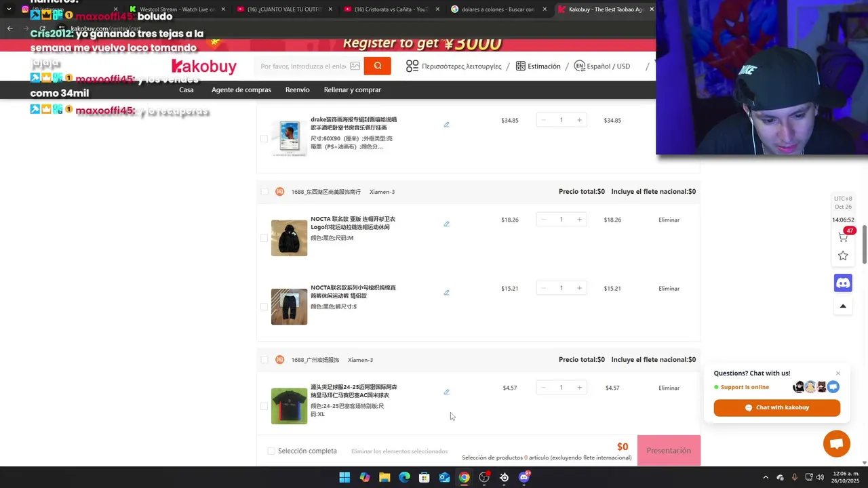Open image search via the picture icon
This screenshot has width=868, height=488.
pyautogui.click(x=355, y=66)
